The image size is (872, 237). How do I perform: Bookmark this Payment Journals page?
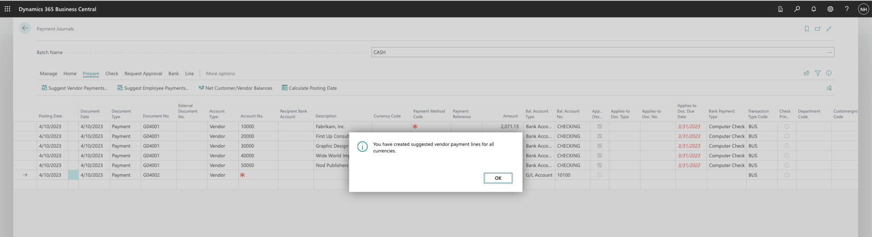pos(806,29)
